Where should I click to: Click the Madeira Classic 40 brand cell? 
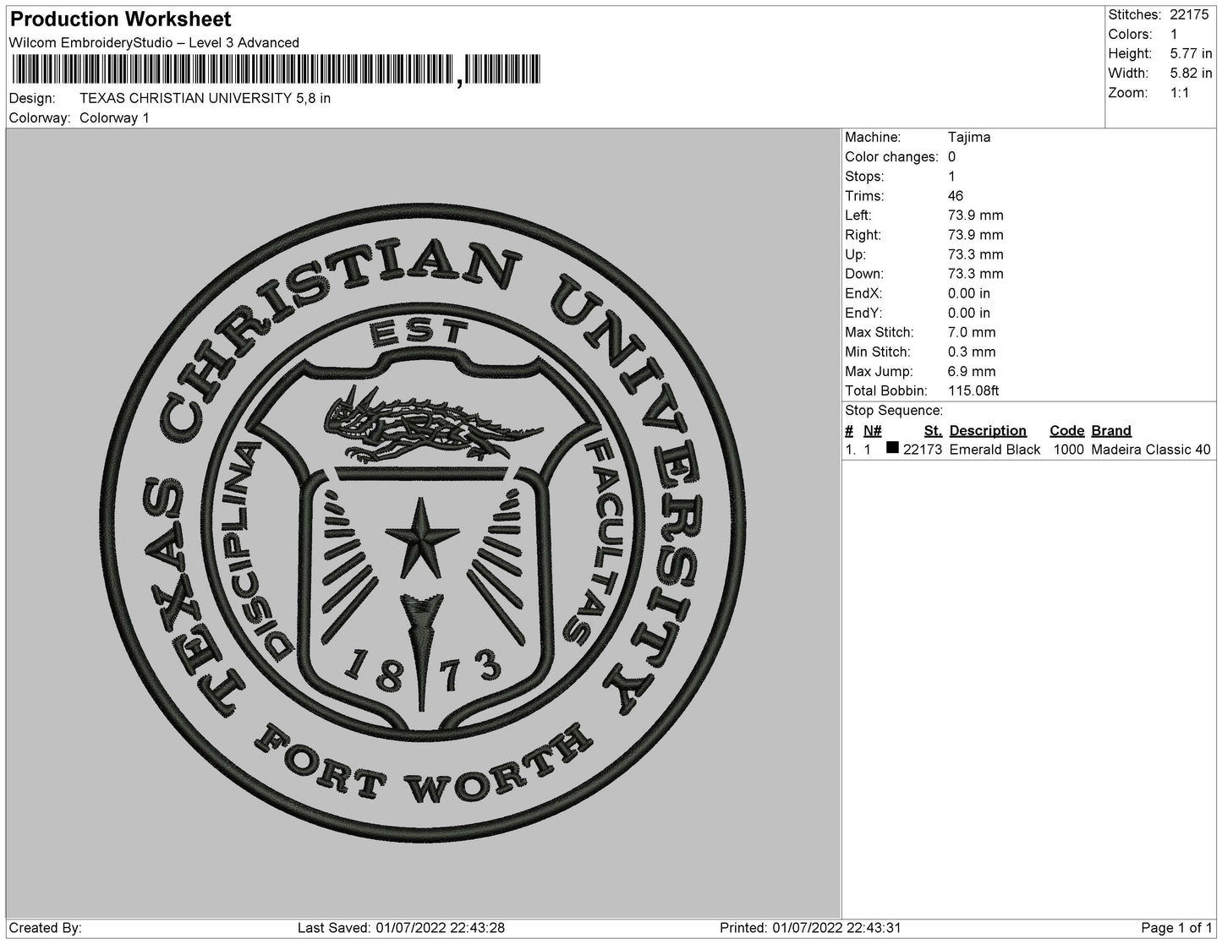point(1151,450)
